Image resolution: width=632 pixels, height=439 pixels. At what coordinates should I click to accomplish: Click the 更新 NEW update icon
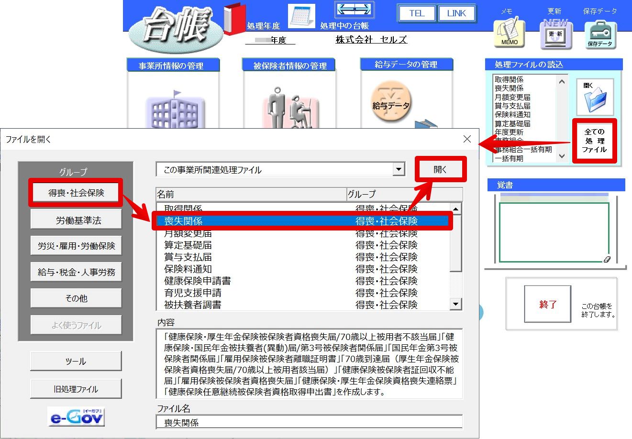click(x=556, y=33)
